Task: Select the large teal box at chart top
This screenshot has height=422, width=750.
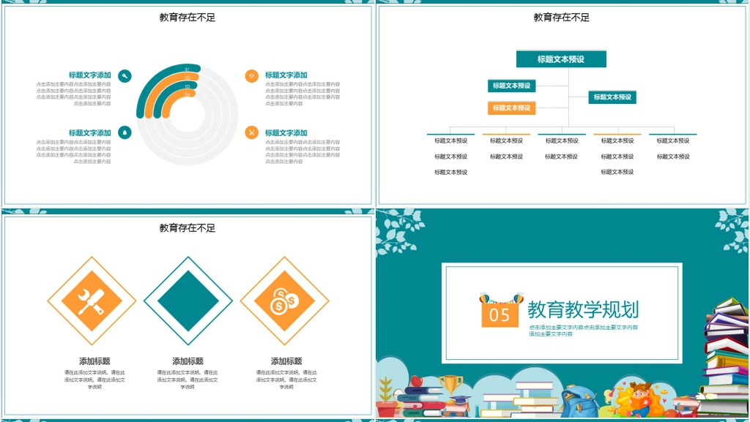Action: pos(561,59)
